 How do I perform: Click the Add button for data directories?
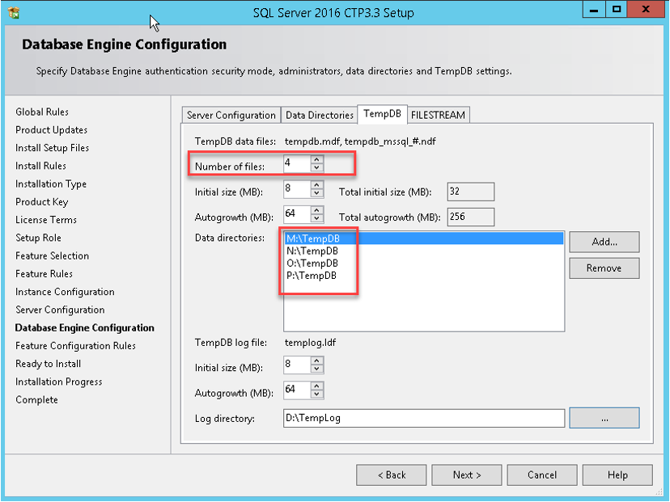pyautogui.click(x=604, y=242)
